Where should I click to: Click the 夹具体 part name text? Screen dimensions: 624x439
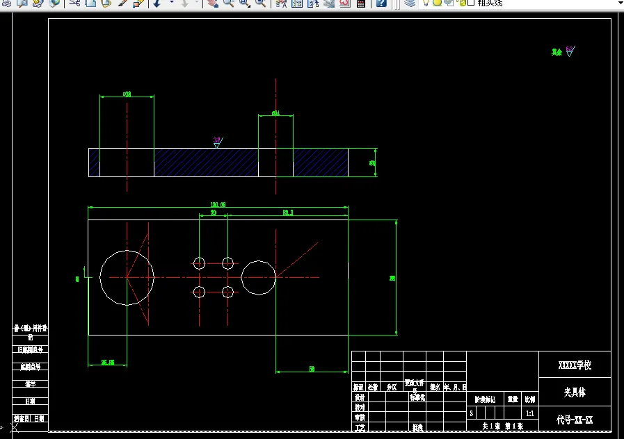575,392
